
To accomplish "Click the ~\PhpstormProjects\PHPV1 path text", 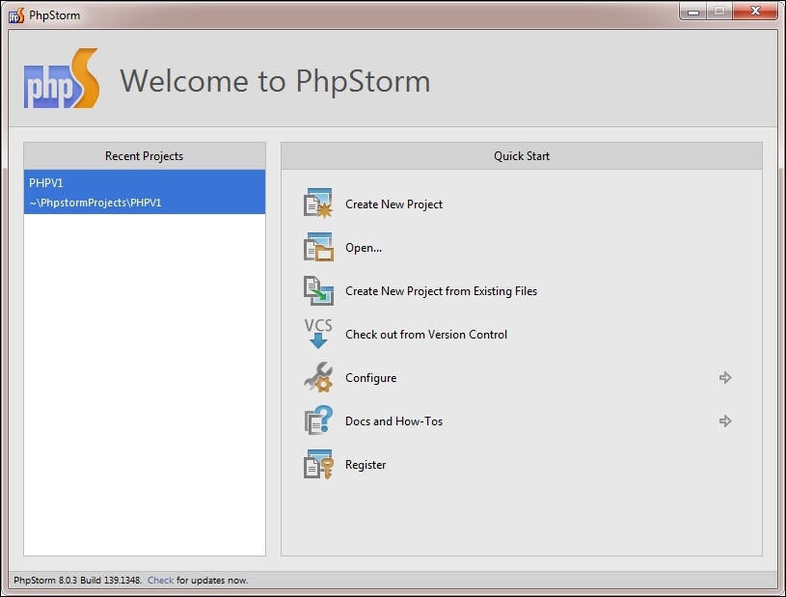I will click(x=95, y=203).
